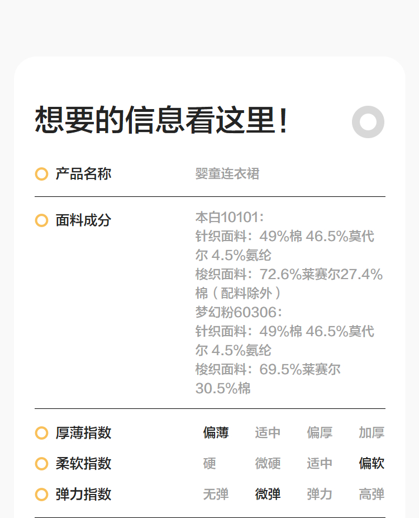Click the yellow circle beside 面料成分
Image resolution: width=419 pixels, height=518 pixels.
click(x=41, y=220)
